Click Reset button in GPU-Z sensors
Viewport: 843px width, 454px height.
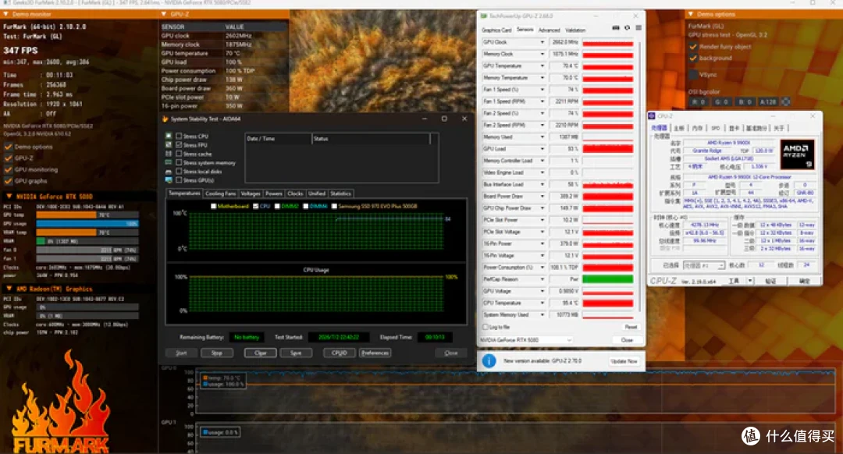tap(631, 327)
